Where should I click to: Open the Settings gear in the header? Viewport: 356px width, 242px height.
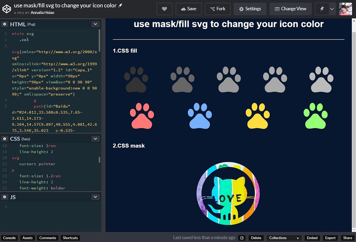[x=250, y=9]
